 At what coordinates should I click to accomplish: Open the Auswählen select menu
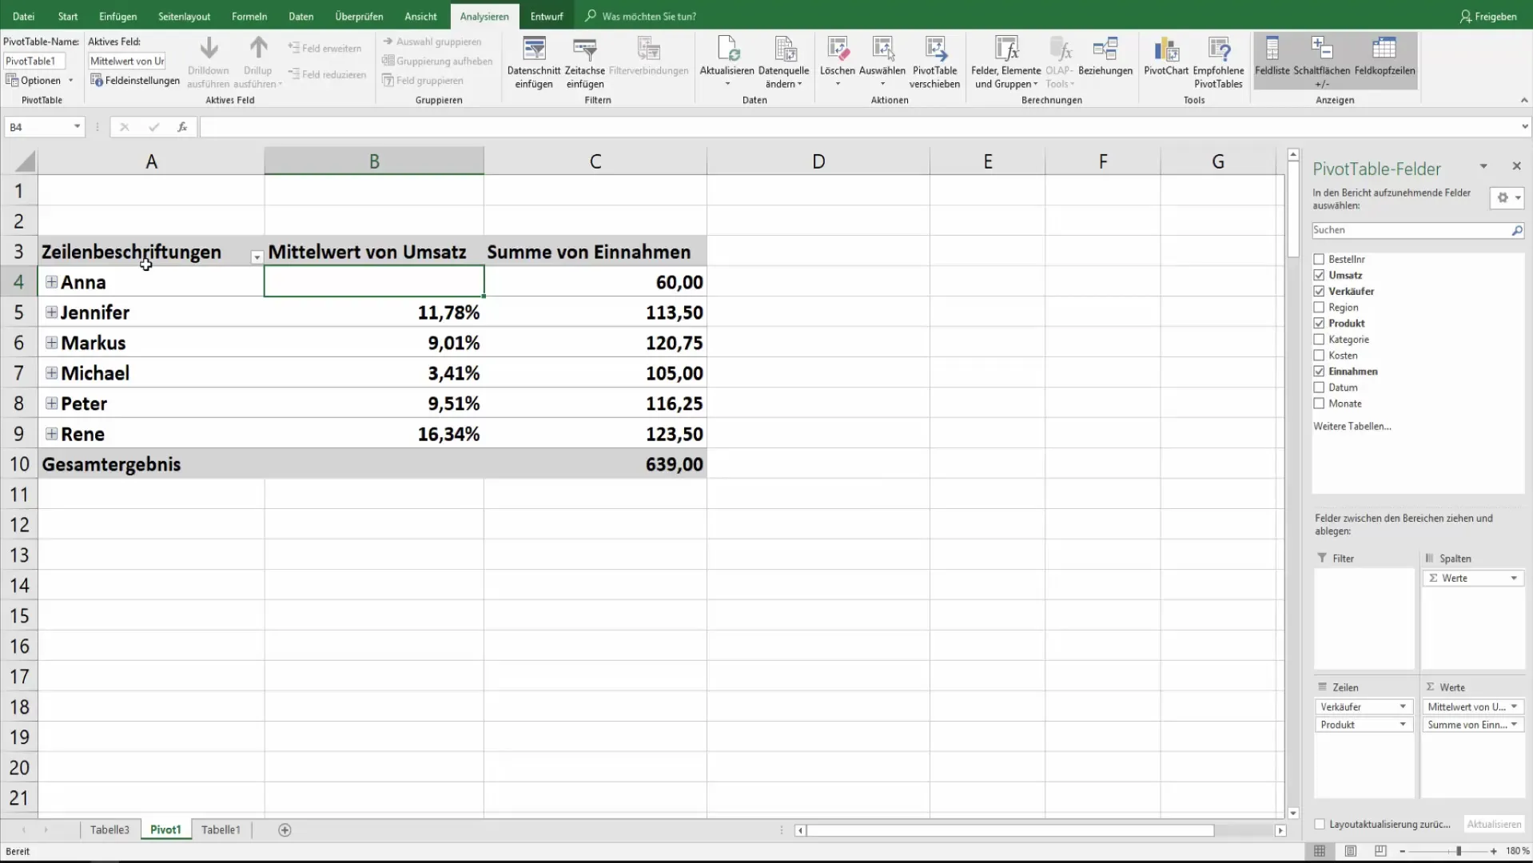(x=882, y=62)
